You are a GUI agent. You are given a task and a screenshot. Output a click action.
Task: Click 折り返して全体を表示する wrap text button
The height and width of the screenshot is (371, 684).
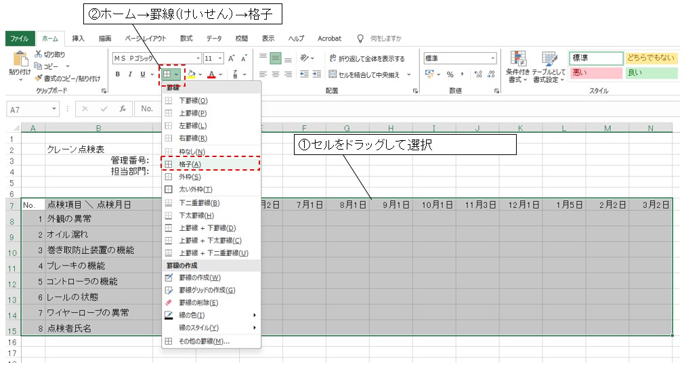366,58
